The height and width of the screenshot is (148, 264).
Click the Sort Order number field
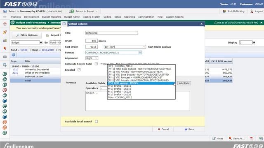coord(92,47)
